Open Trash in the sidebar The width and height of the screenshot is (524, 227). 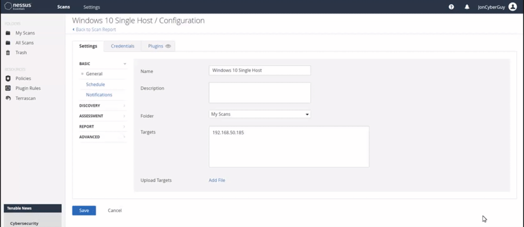pos(21,52)
